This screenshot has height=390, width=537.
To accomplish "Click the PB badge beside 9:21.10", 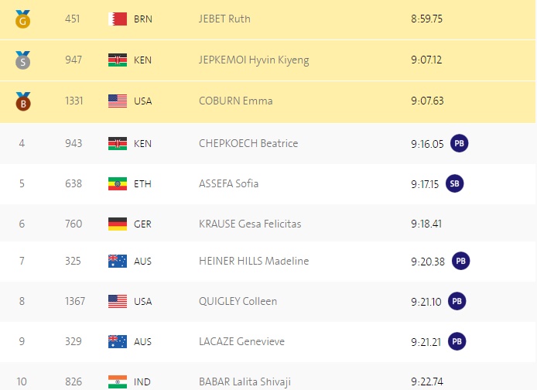I will [x=457, y=301].
